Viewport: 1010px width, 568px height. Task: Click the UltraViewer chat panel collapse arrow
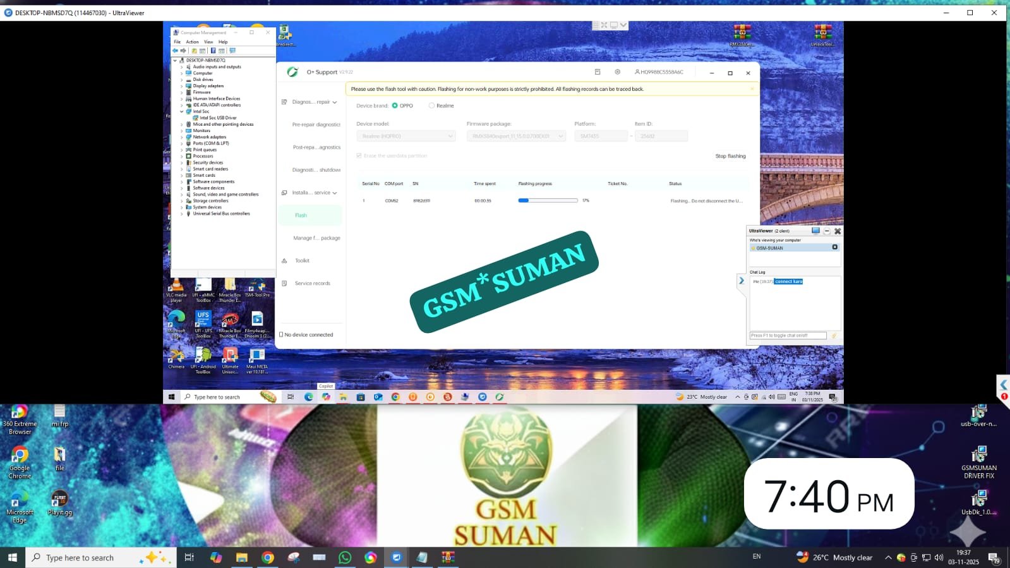click(742, 281)
